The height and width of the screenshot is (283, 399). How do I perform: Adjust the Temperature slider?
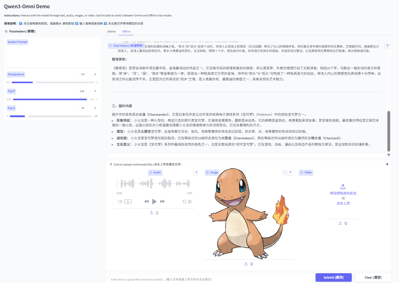tap(53, 82)
